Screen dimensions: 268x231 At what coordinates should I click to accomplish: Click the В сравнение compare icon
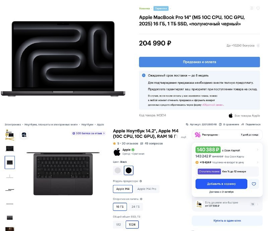tap(220, 125)
